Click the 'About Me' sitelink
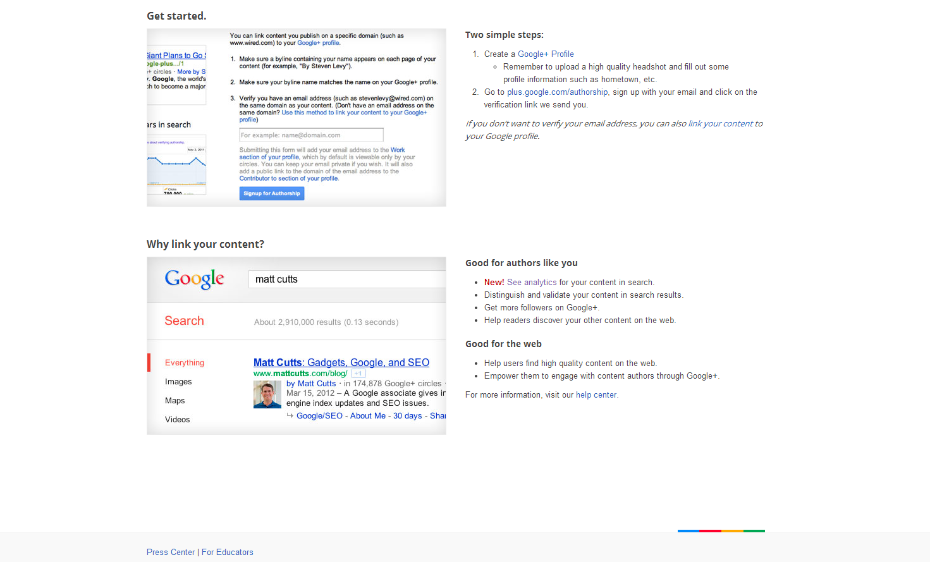Viewport: 930px width, 562px height. (368, 416)
